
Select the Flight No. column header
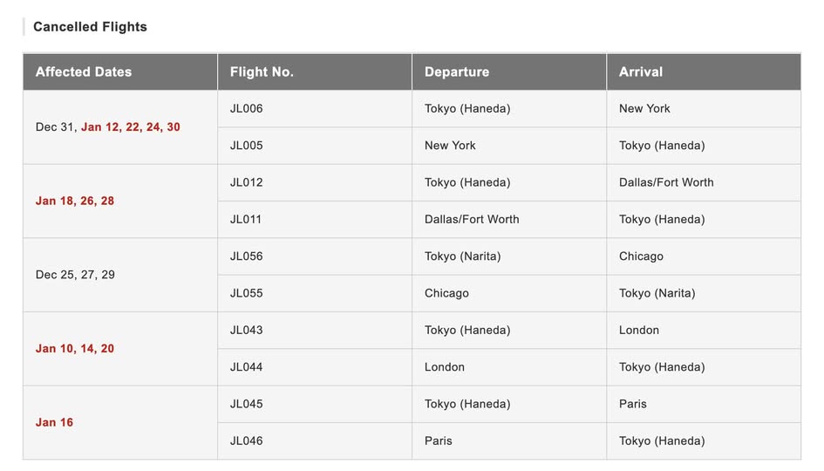pyautogui.click(x=262, y=72)
